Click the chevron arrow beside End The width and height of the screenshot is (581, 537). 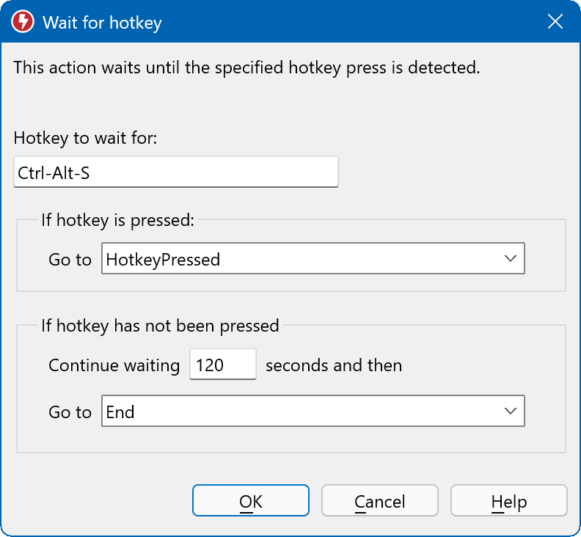[511, 411]
